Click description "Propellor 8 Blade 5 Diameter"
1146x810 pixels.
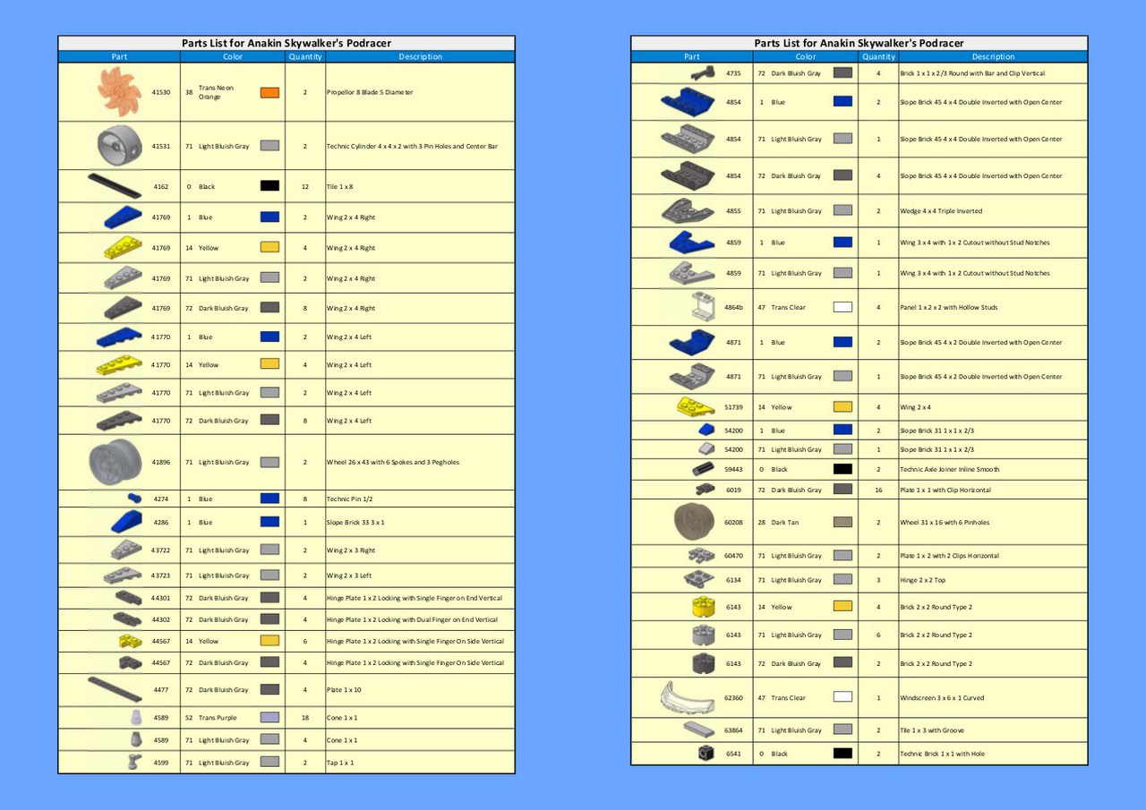pyautogui.click(x=370, y=92)
